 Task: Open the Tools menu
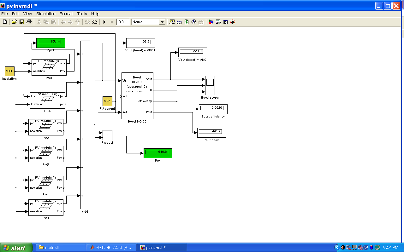click(82, 14)
